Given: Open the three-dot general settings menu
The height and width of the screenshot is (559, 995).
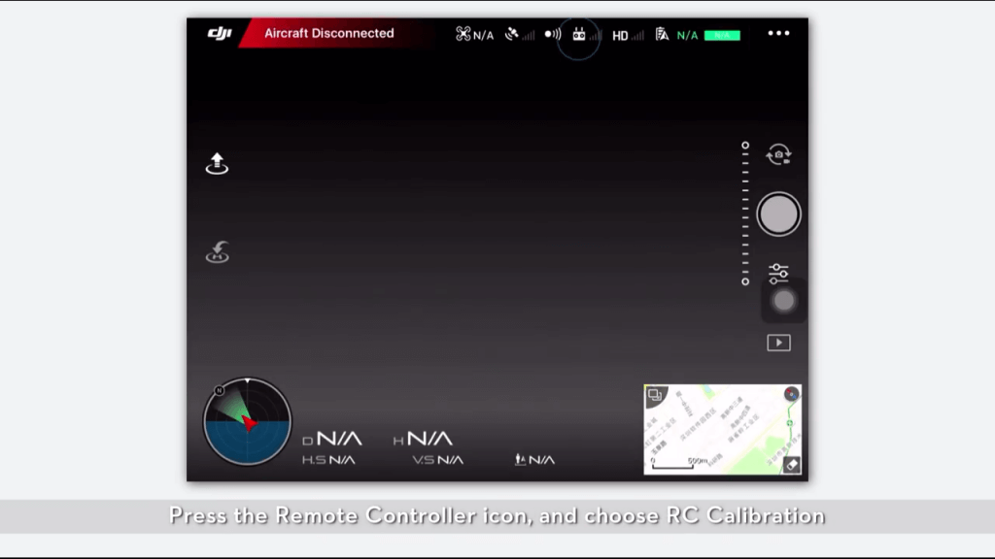Looking at the screenshot, I should coord(778,33).
